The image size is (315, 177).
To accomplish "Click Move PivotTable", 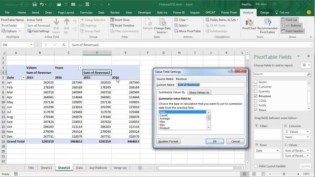I will [188, 31].
